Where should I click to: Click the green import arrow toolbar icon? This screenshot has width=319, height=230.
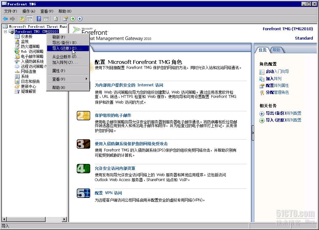pos(73,19)
